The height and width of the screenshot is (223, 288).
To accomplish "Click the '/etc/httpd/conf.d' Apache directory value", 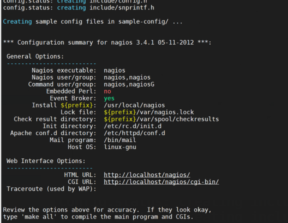I will [134, 133].
